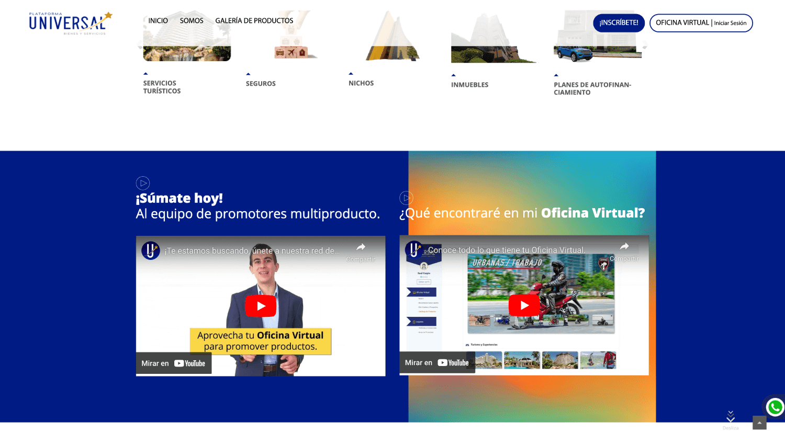Click 'Al equipo de promotores multiproducto.' text
This screenshot has height=434, width=785.
[x=258, y=214]
